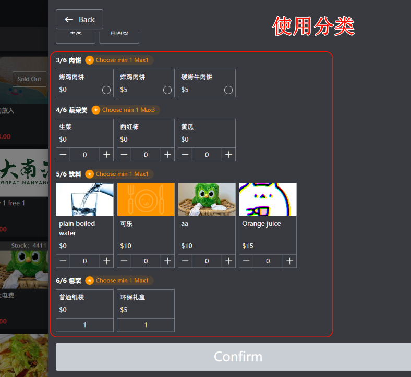The width and height of the screenshot is (411, 377).
Task: Decrease 生菜 quantity with minus icon
Action: tap(63, 155)
